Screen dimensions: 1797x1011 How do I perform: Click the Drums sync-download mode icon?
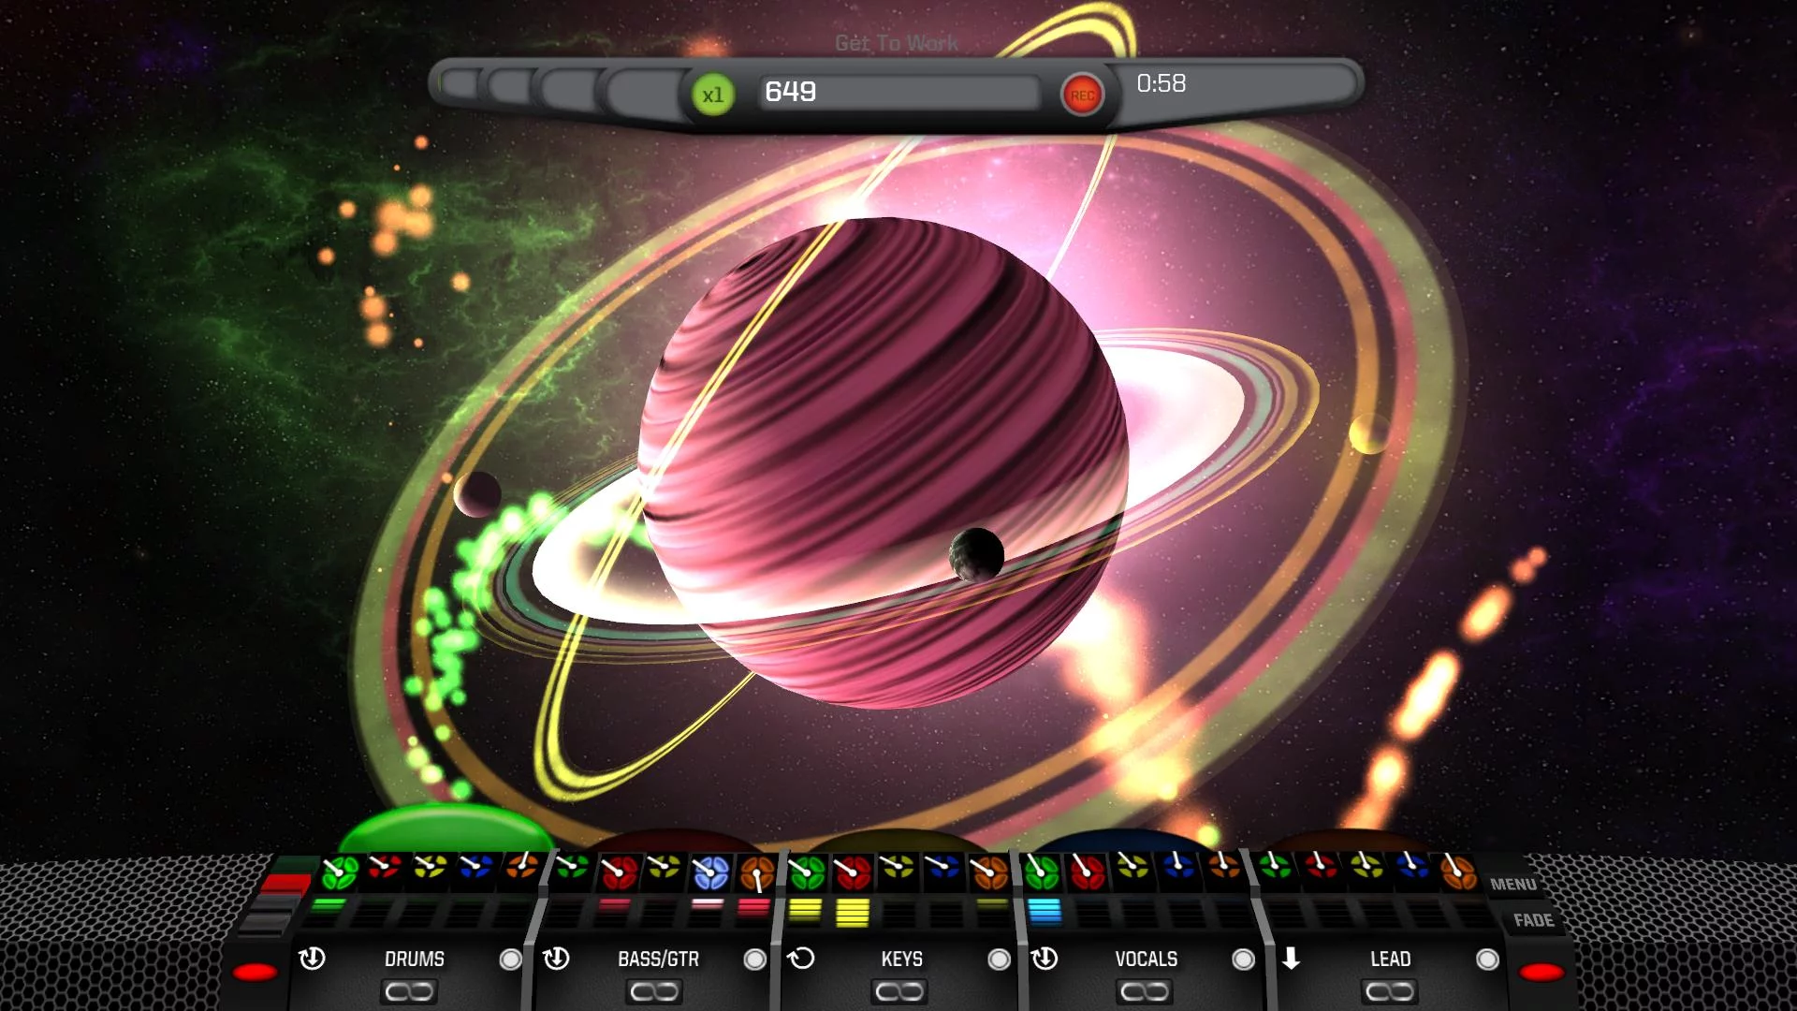[312, 959]
